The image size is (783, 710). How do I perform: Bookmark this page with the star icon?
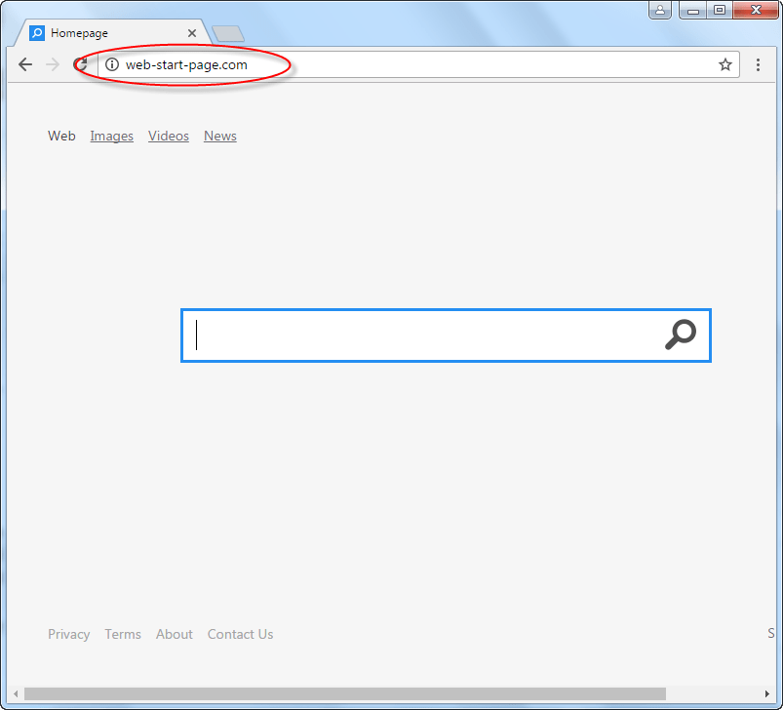tap(724, 65)
